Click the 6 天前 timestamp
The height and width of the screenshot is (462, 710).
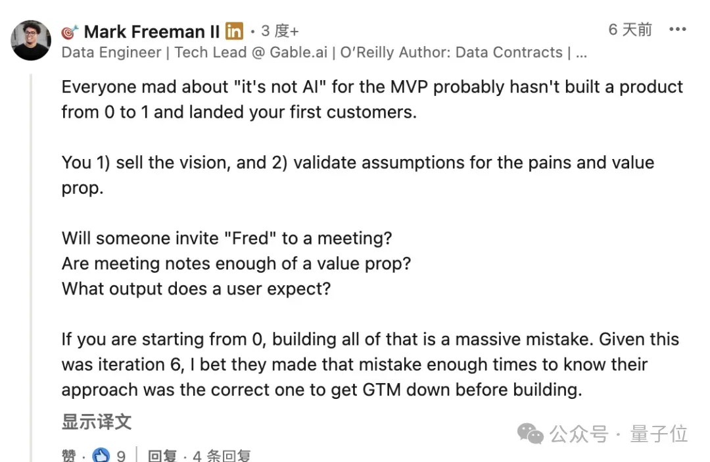[630, 30]
